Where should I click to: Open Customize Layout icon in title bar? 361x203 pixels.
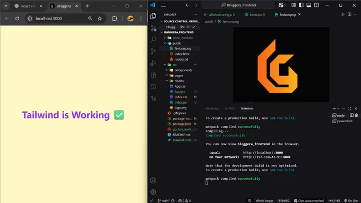coord(294,5)
